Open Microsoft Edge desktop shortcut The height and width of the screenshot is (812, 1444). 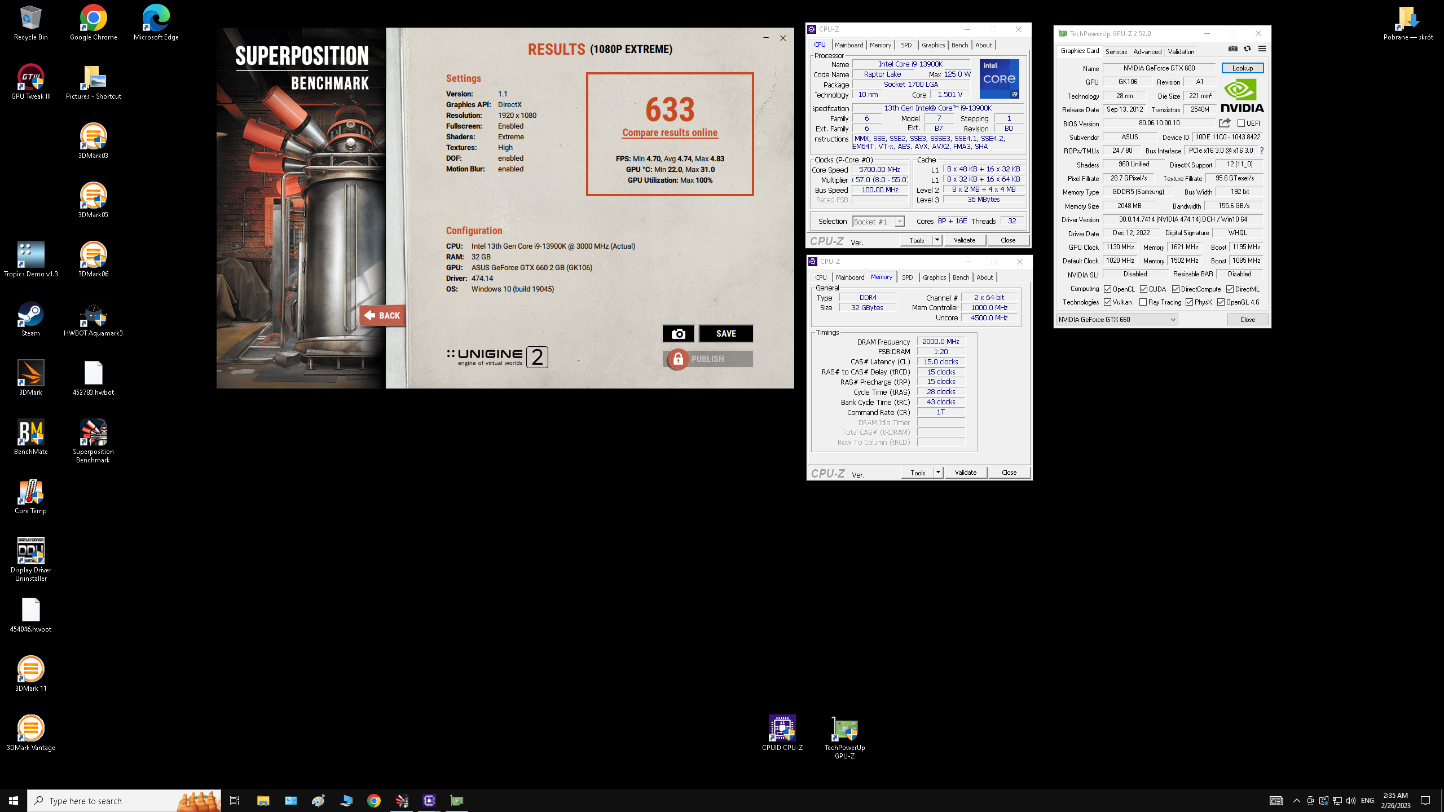coord(156,23)
